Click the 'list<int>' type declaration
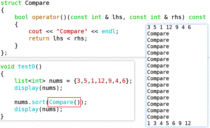 point(30,81)
